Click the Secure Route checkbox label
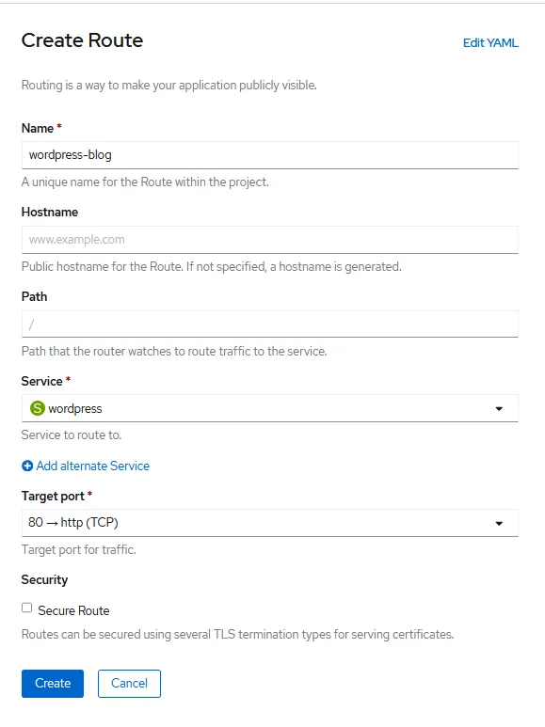The image size is (545, 727). point(73,610)
